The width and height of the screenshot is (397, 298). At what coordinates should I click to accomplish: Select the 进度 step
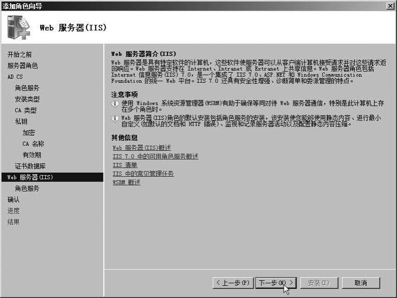13,211
